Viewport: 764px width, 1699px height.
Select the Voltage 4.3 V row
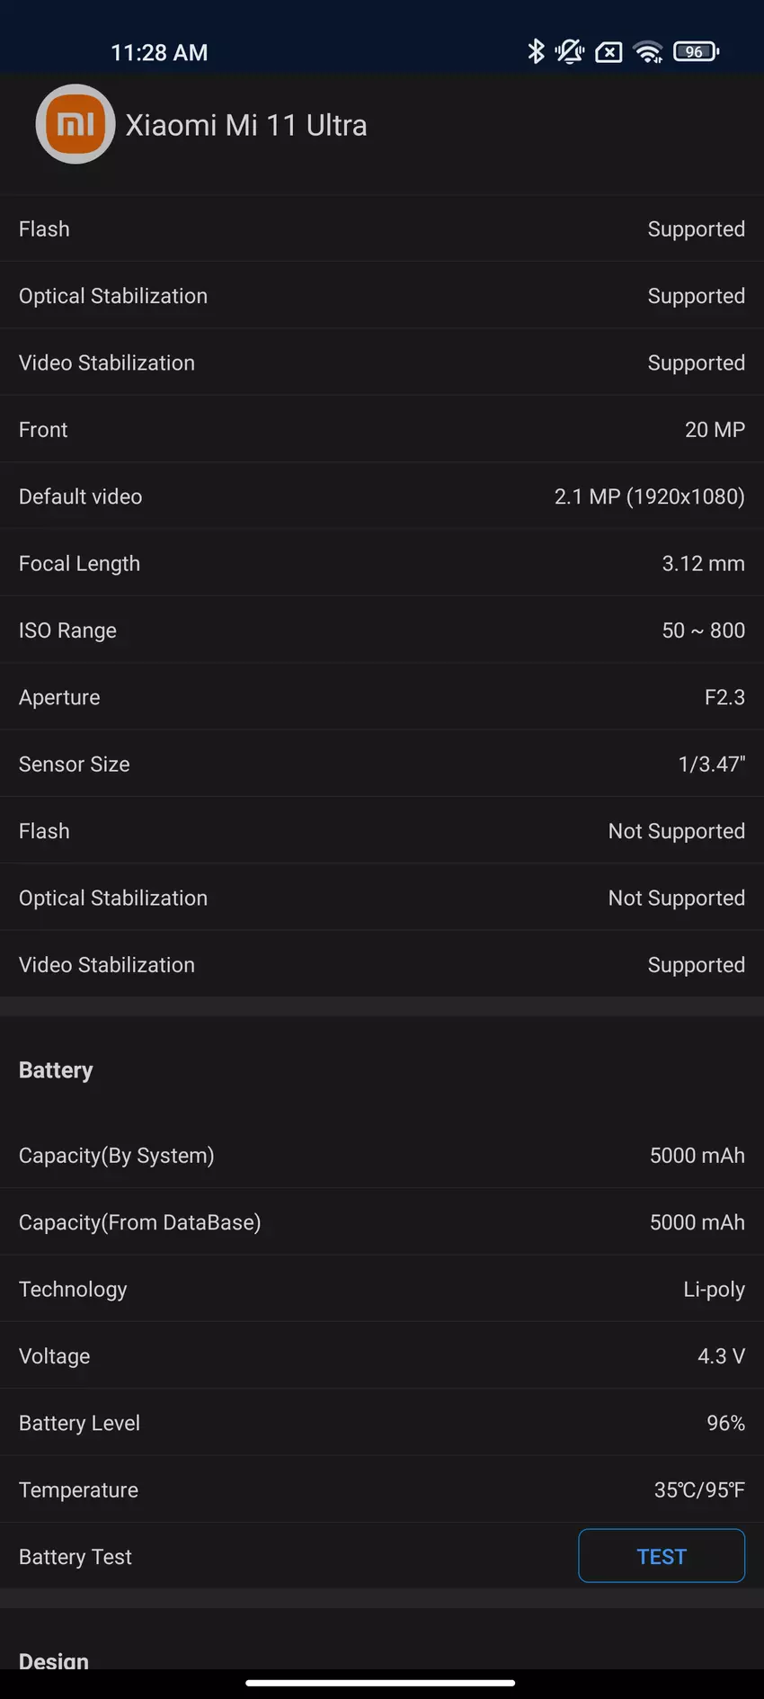pyautogui.click(x=382, y=1356)
